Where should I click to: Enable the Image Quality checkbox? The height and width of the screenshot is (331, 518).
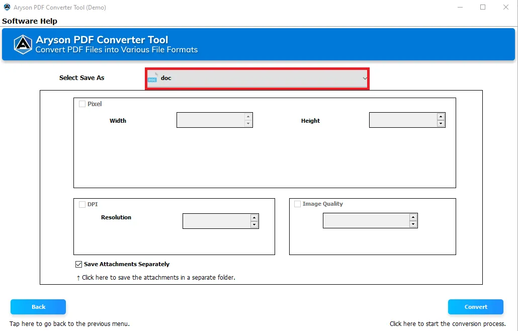click(x=297, y=204)
